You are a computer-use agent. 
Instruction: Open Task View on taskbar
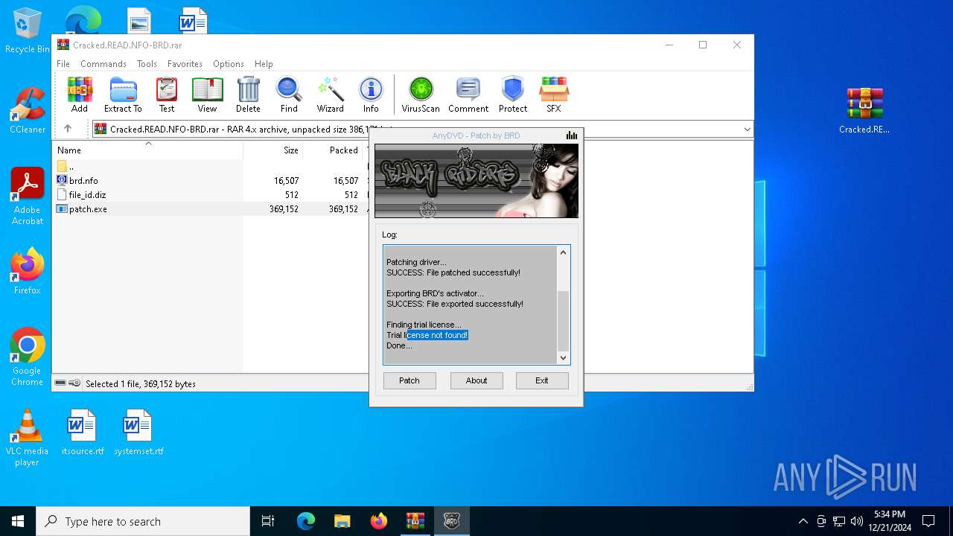click(268, 521)
